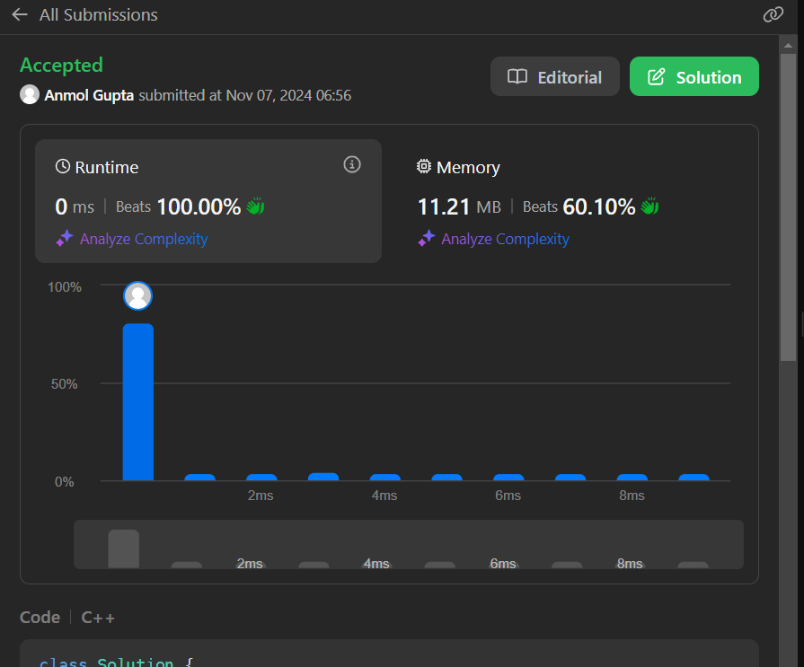Click the sparkle icon beside Memory Analyze Complexity
The width and height of the screenshot is (804, 667).
tap(426, 238)
